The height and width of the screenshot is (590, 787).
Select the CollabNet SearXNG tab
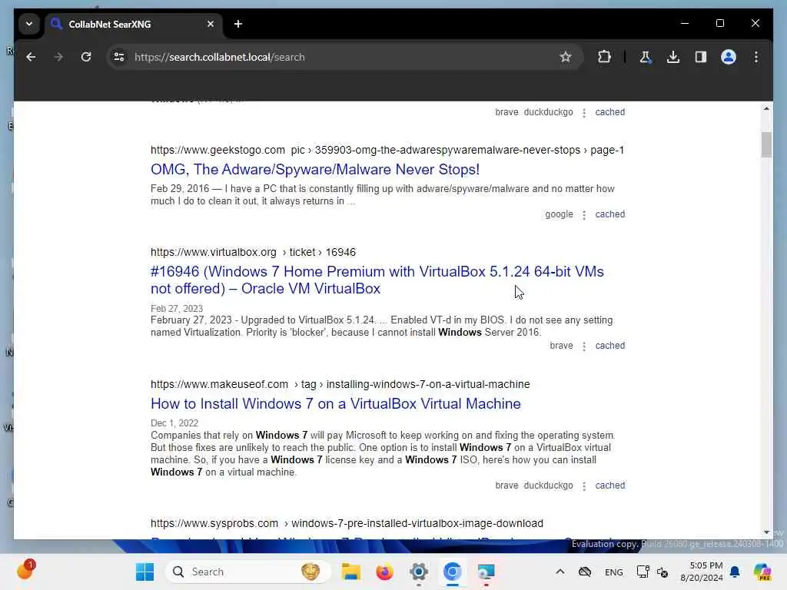(x=133, y=24)
